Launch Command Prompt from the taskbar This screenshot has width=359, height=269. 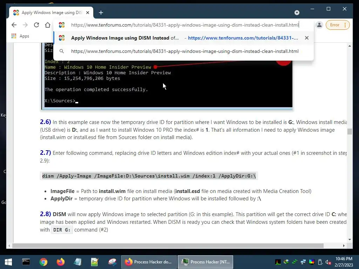26,262
